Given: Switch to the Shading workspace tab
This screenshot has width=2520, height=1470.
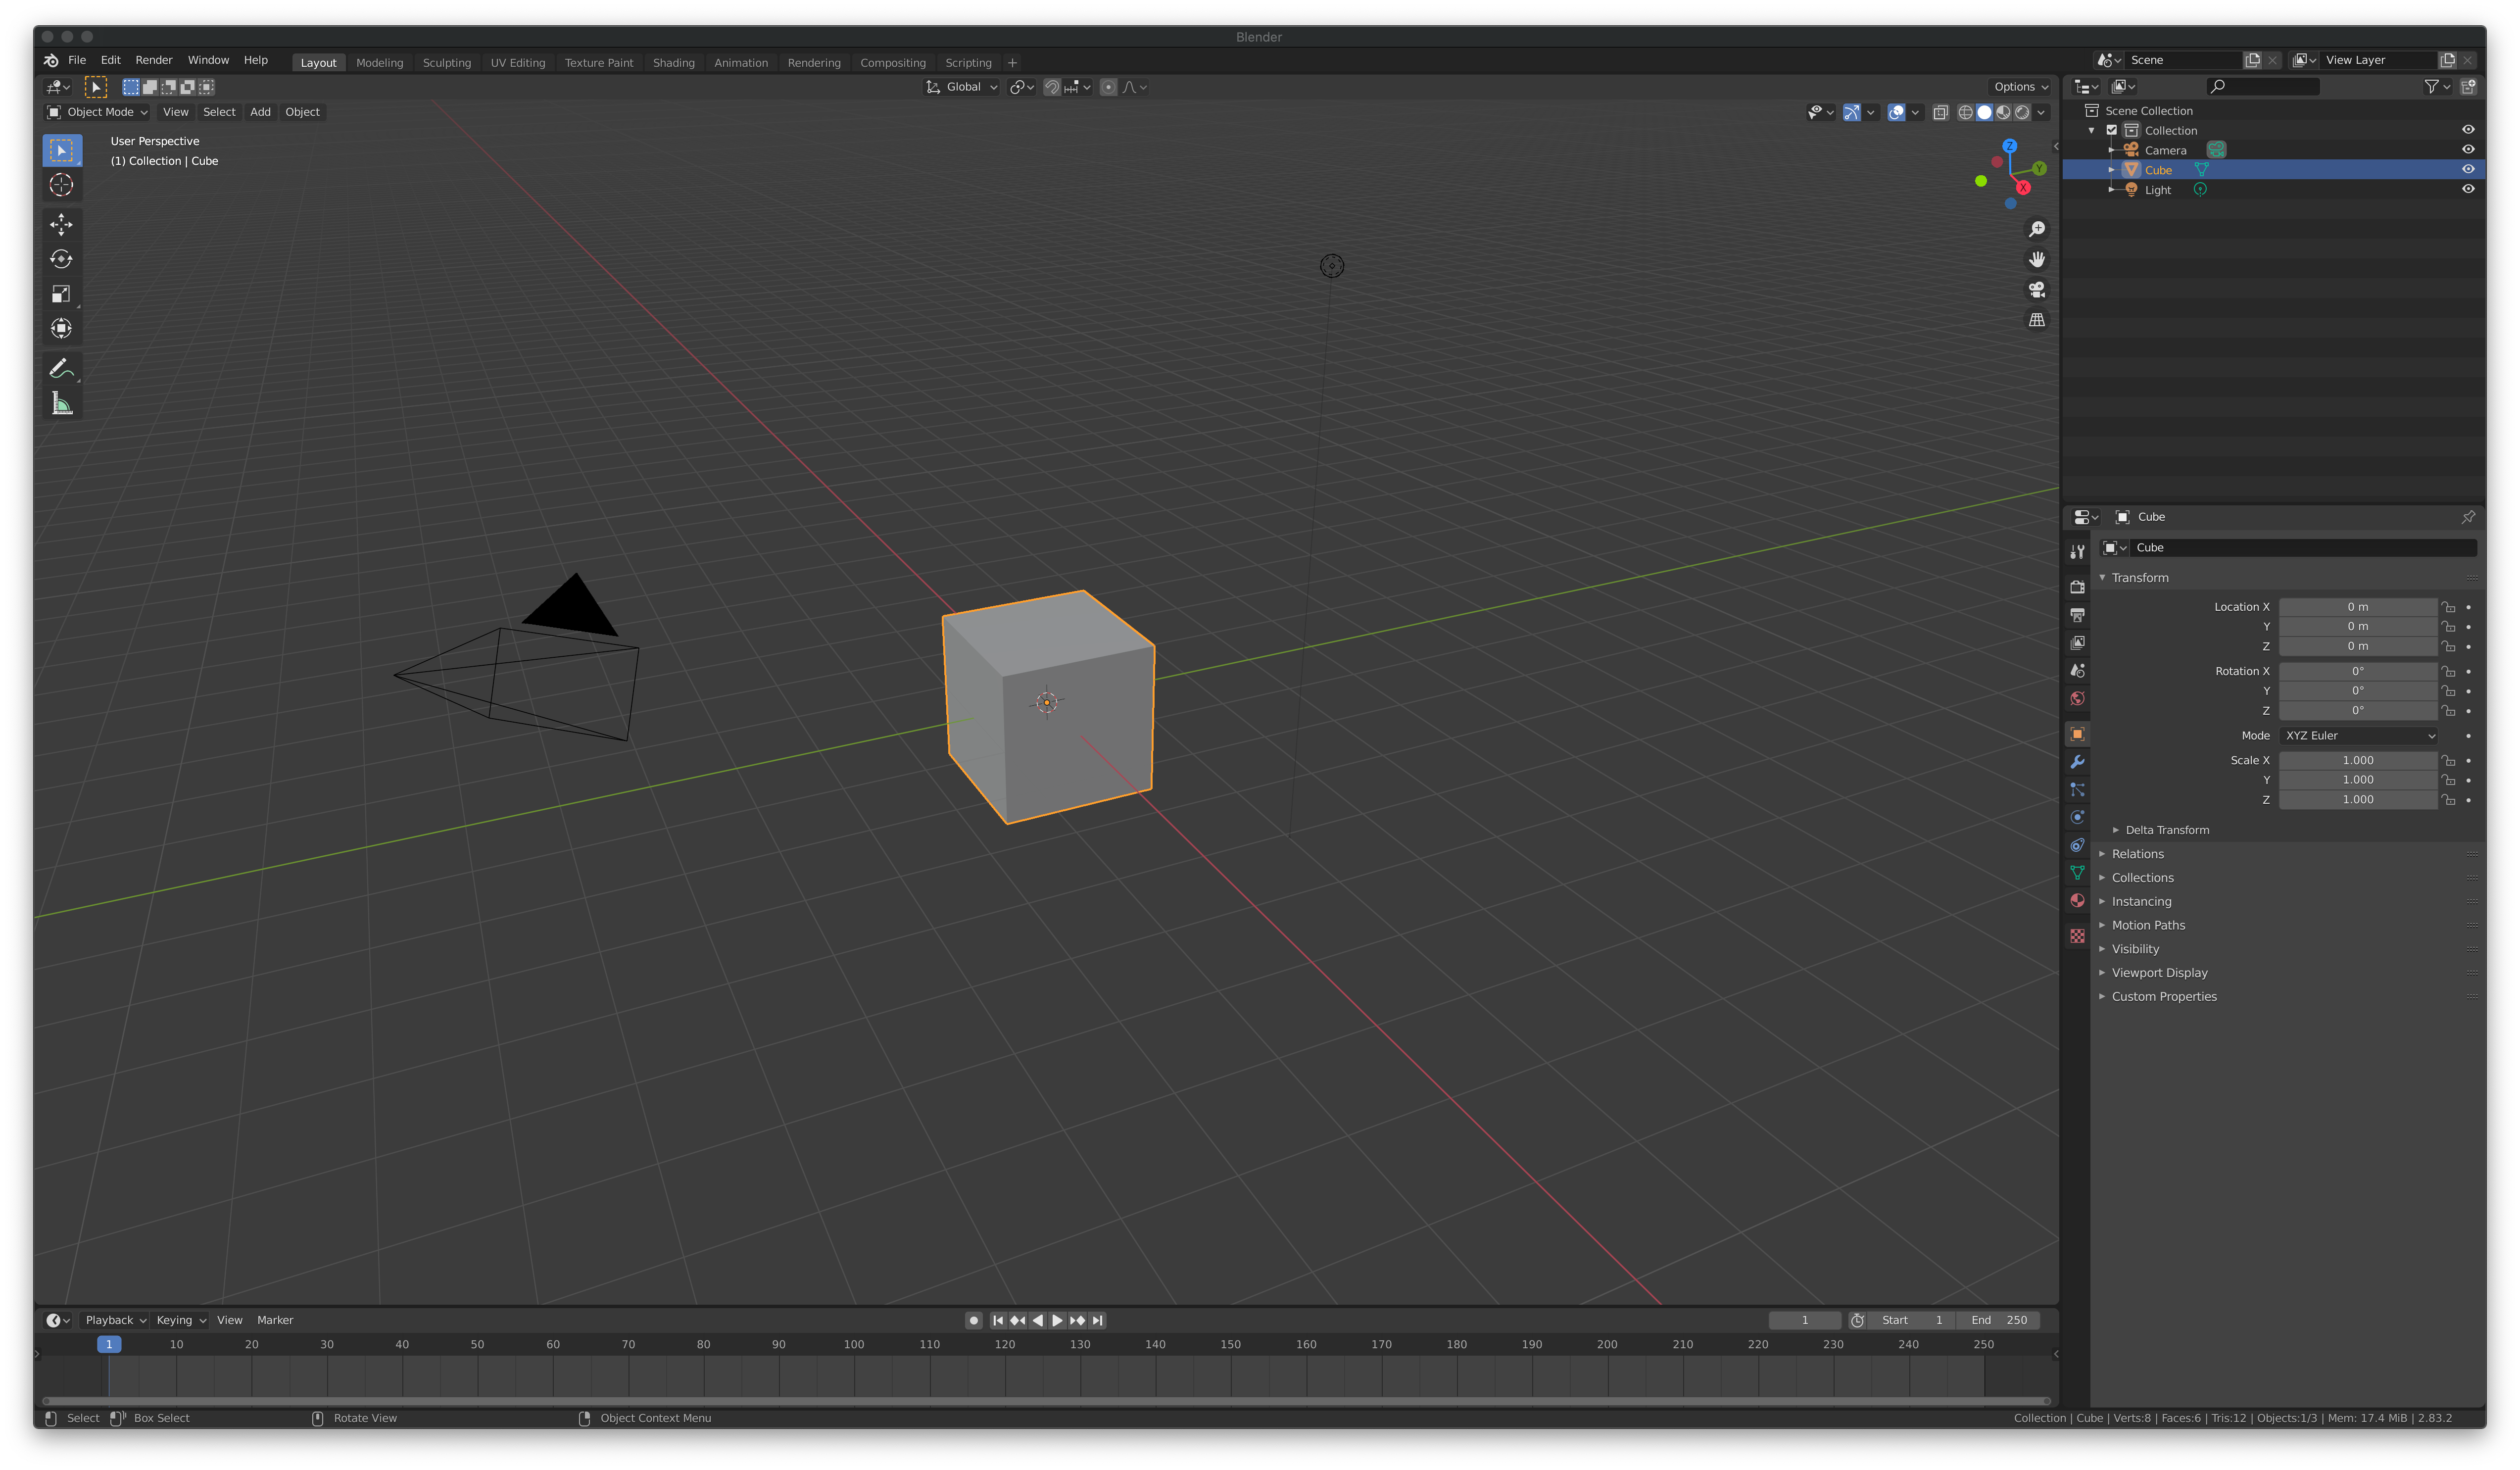Looking at the screenshot, I should pyautogui.click(x=674, y=63).
